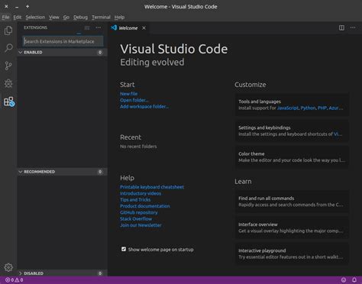Screen dimensions: 362x284
Task: Open the Terminal menu
Action: [x=101, y=17]
